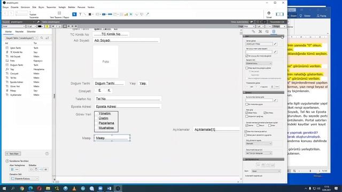Sort fields list icon
Viewport: 342px width, 192px height.
coord(47,38)
